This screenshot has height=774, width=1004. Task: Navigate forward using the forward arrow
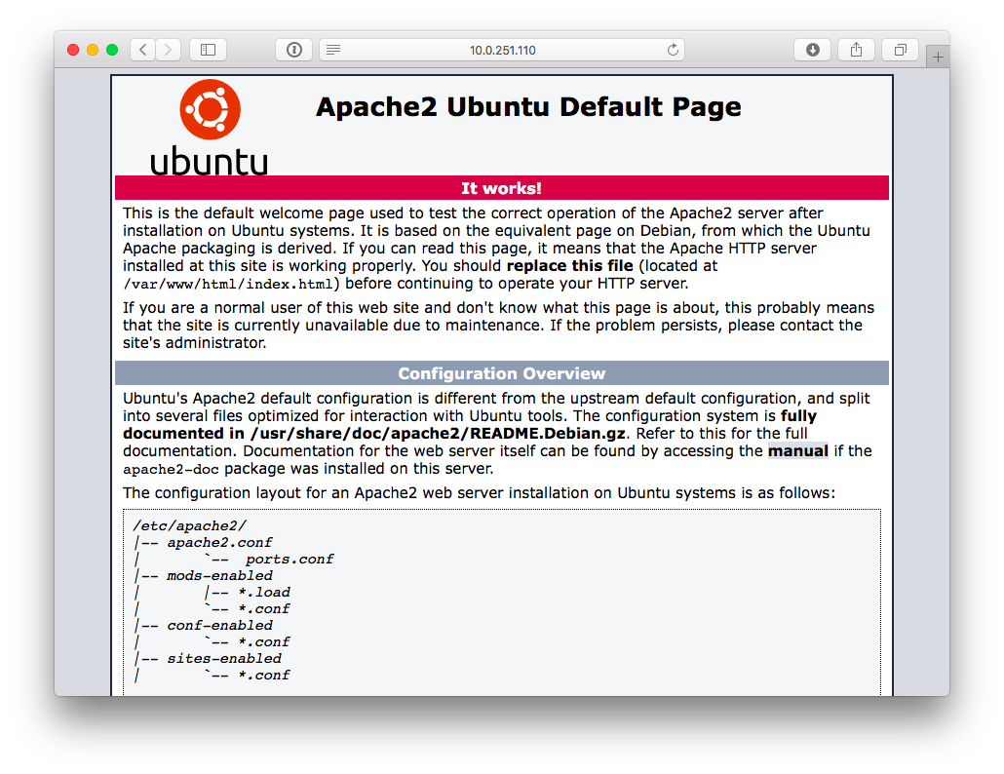coord(166,49)
